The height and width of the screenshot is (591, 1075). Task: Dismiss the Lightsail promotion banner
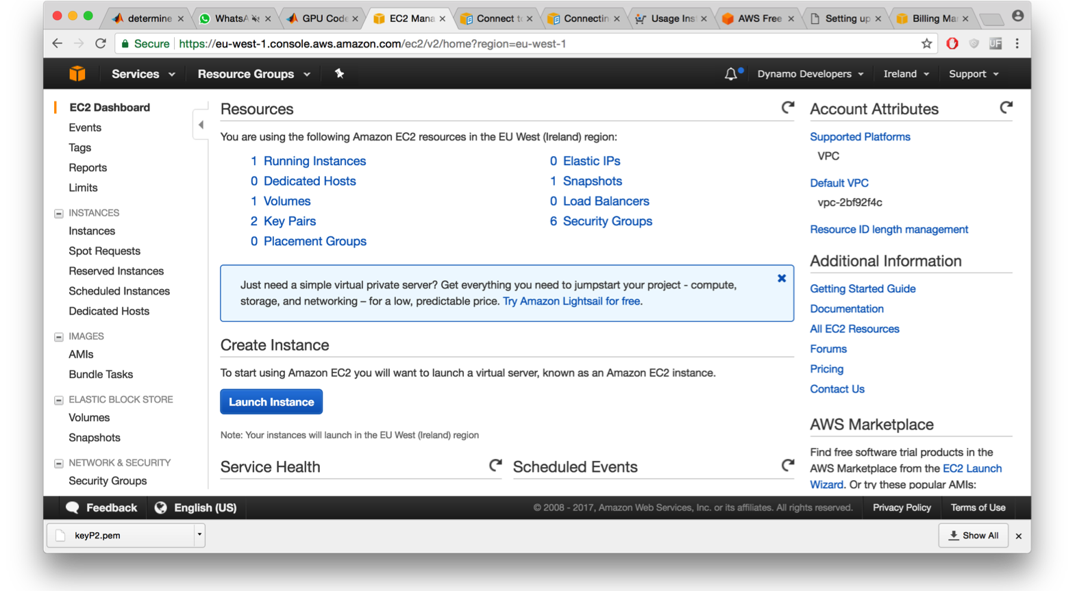[x=782, y=278]
